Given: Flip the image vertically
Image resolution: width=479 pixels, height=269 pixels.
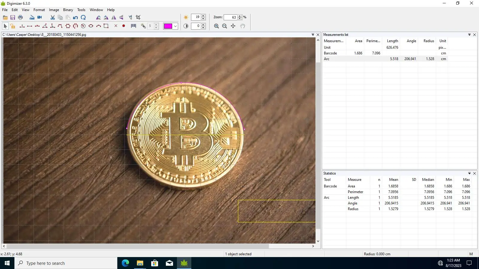Looking at the screenshot, I should click(x=121, y=17).
